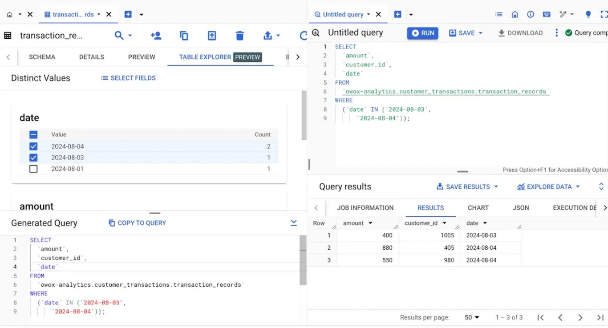Viewport: 608px width, 328px height.
Task: Uncheck the 2024-08-04 date value
Action: pos(33,146)
